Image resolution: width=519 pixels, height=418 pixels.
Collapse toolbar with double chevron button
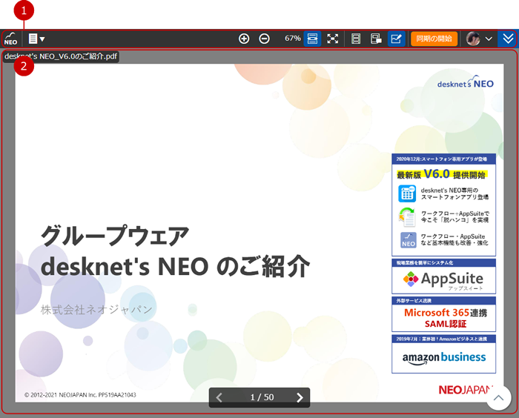[x=508, y=39]
